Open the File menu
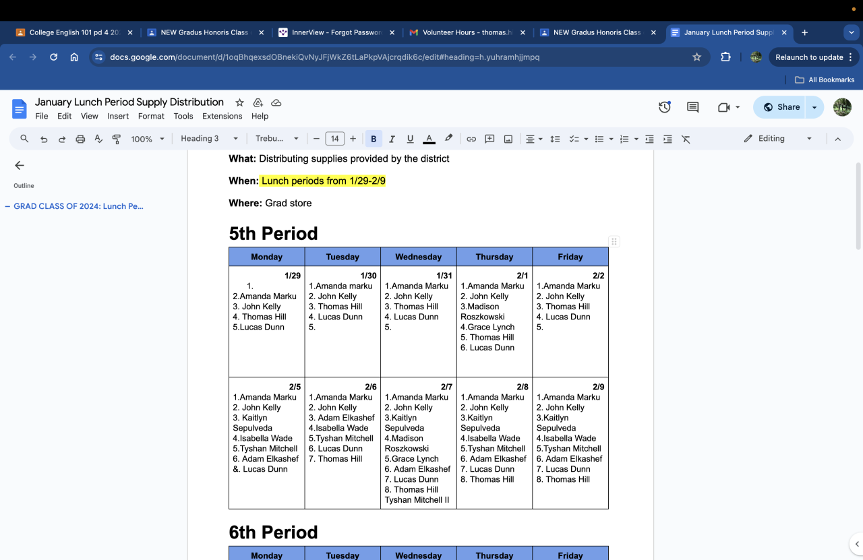 [x=42, y=116]
